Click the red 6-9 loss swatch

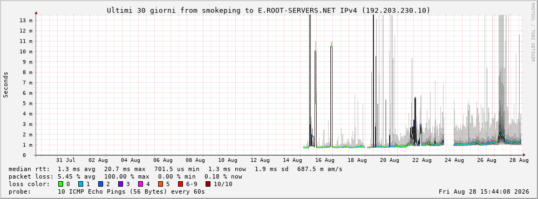coord(180,184)
